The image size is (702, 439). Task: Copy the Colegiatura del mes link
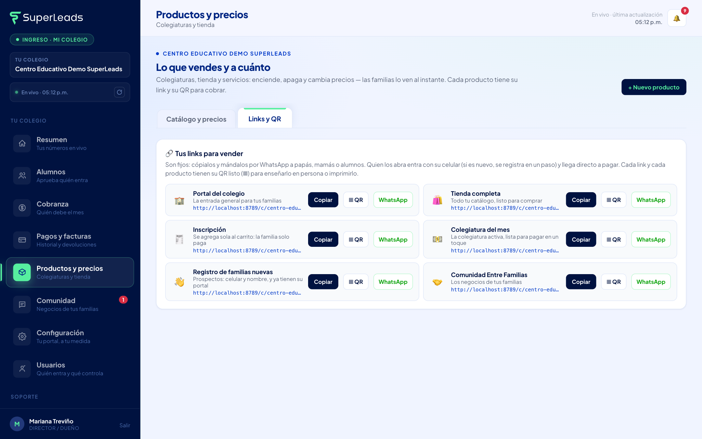(581, 239)
